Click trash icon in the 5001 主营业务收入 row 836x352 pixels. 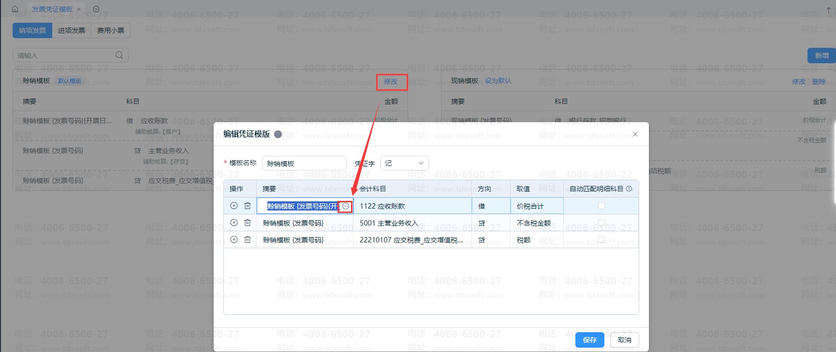click(x=248, y=223)
